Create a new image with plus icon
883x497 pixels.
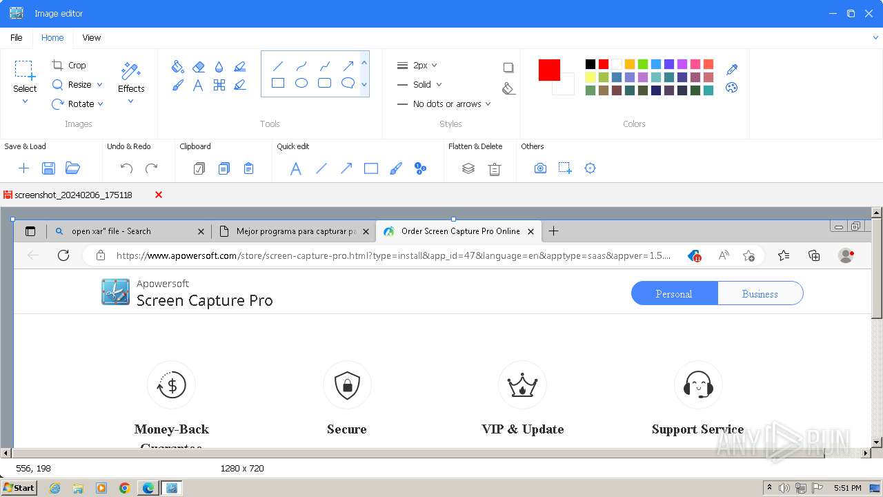23,168
